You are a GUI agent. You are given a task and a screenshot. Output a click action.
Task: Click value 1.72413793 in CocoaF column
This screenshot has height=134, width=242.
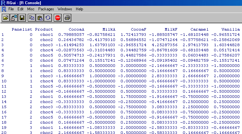133,35
